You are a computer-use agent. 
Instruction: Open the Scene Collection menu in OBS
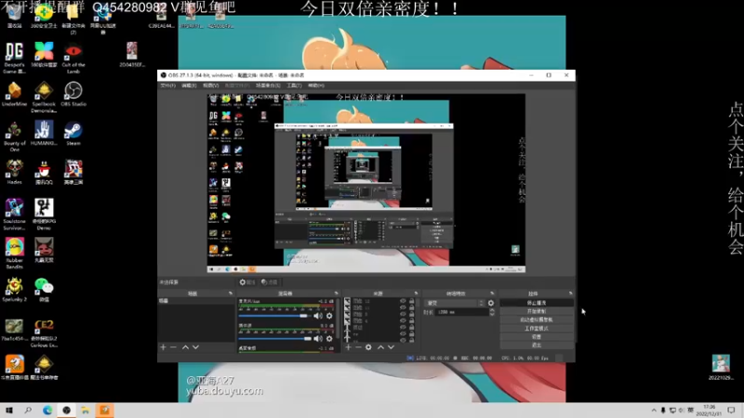click(x=268, y=85)
